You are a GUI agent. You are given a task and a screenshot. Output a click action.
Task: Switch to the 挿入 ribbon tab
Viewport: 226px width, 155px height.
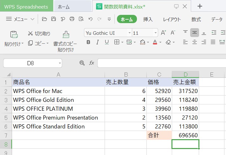coord(148,19)
